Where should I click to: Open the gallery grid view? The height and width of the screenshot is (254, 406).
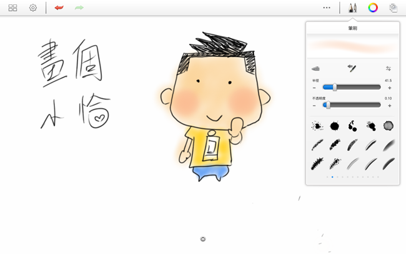[x=12, y=8]
